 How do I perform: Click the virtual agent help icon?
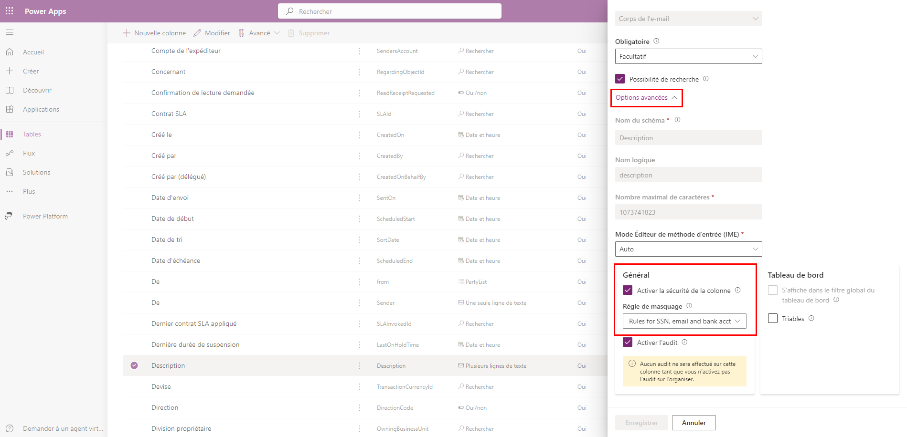coord(10,428)
